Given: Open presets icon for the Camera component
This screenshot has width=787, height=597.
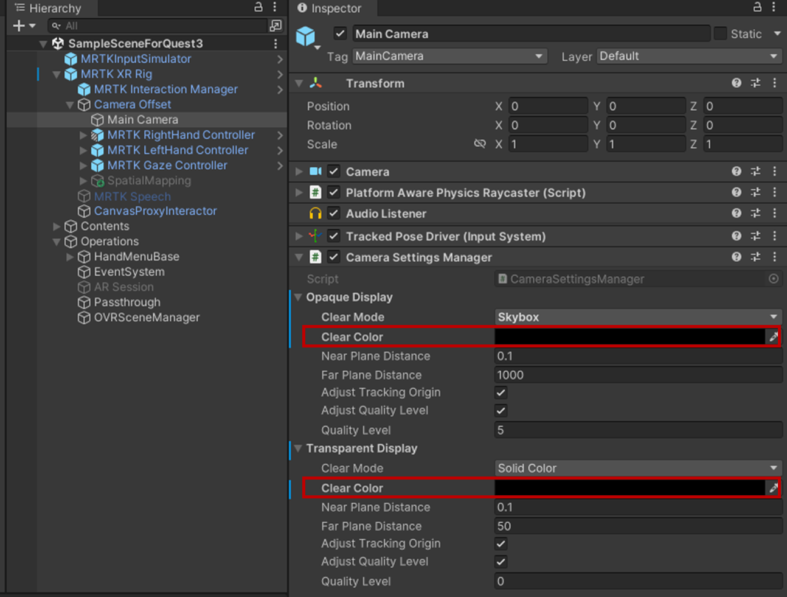Looking at the screenshot, I should 755,172.
